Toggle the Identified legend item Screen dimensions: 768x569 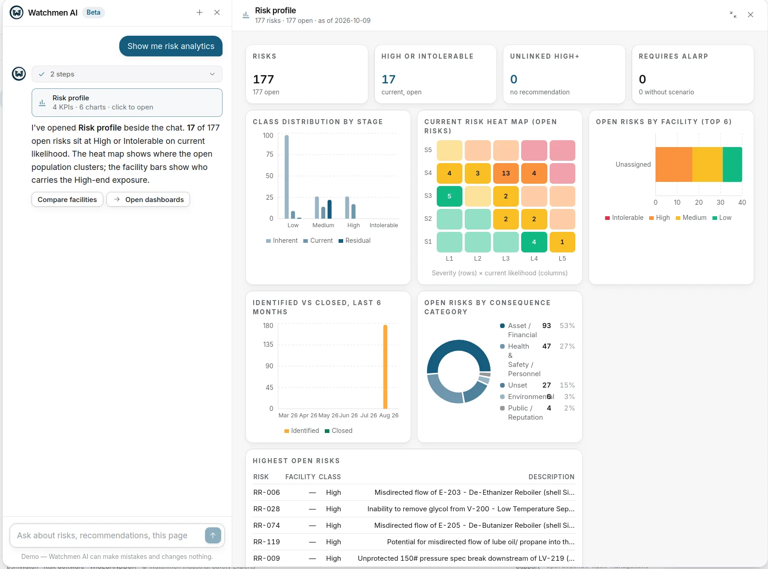pos(302,431)
